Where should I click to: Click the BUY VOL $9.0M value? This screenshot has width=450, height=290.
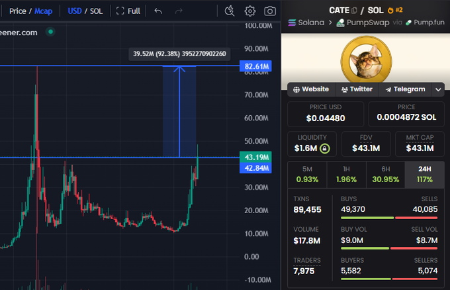352,240
